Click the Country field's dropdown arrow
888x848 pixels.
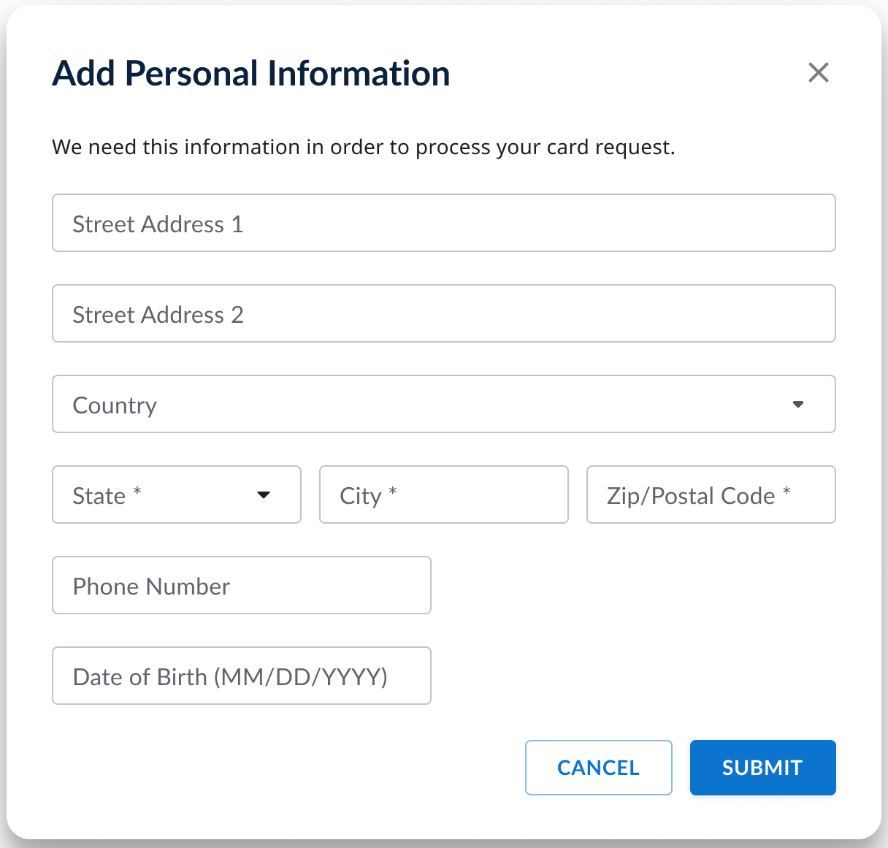[x=798, y=404]
